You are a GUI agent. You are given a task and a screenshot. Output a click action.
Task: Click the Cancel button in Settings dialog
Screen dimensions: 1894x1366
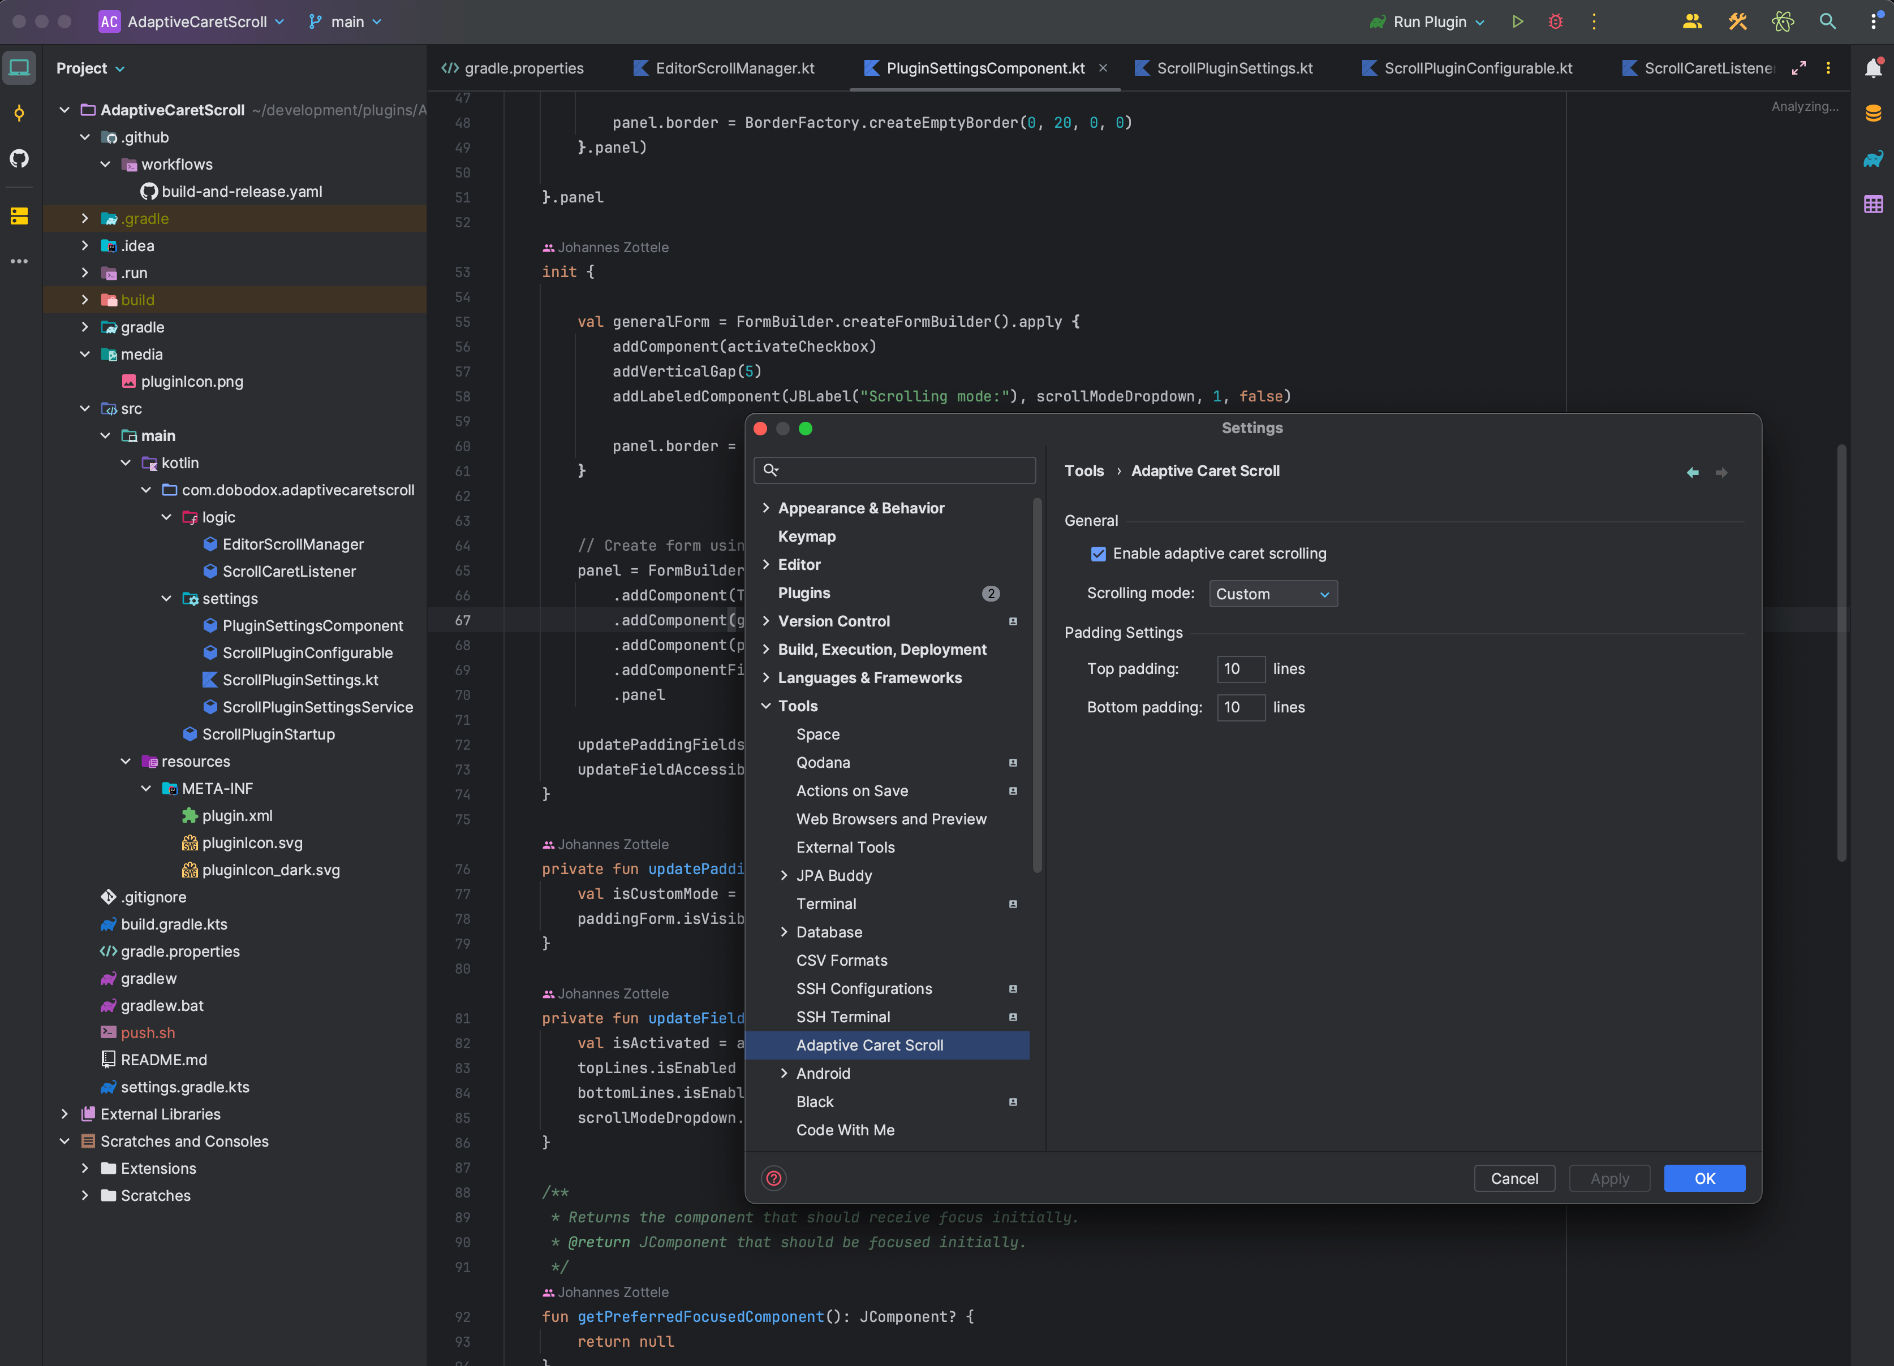tap(1514, 1178)
